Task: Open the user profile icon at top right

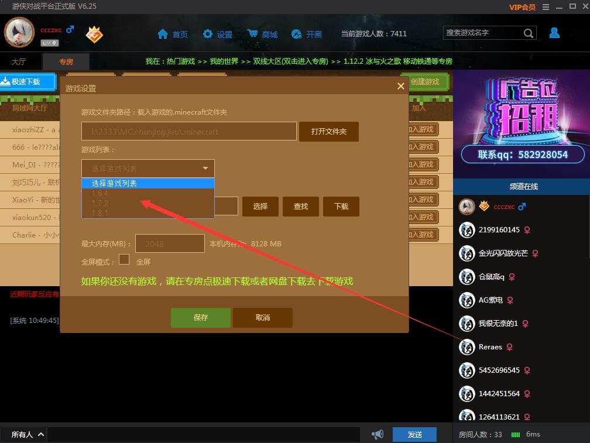Action: 554,33
